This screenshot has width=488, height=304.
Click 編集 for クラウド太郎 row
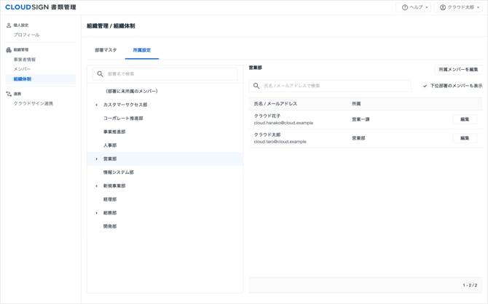(x=465, y=138)
